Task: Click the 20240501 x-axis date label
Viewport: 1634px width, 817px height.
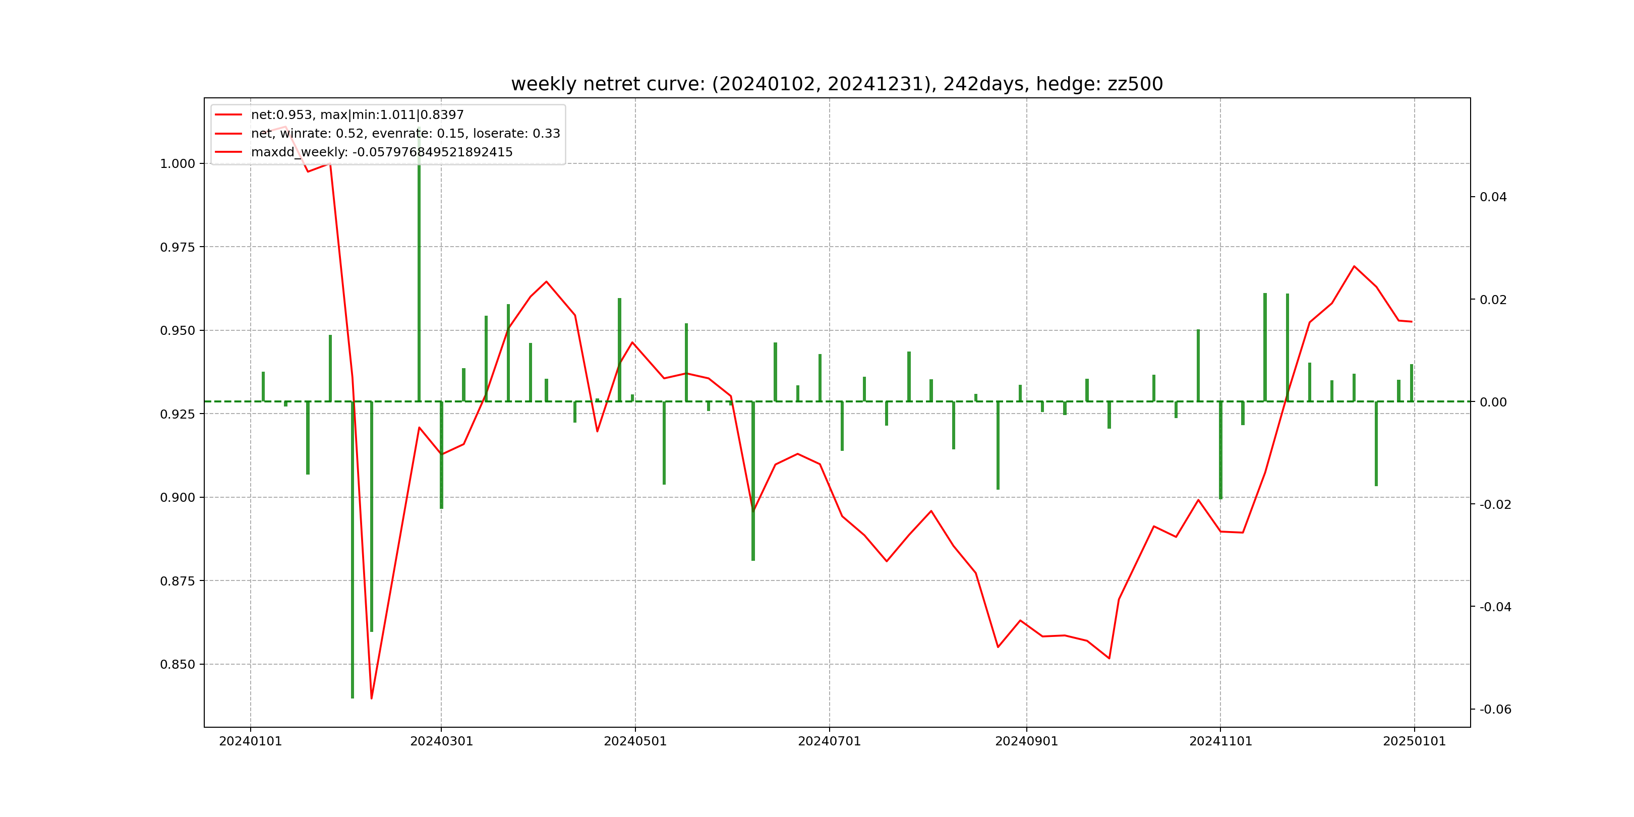Action: pyautogui.click(x=635, y=741)
